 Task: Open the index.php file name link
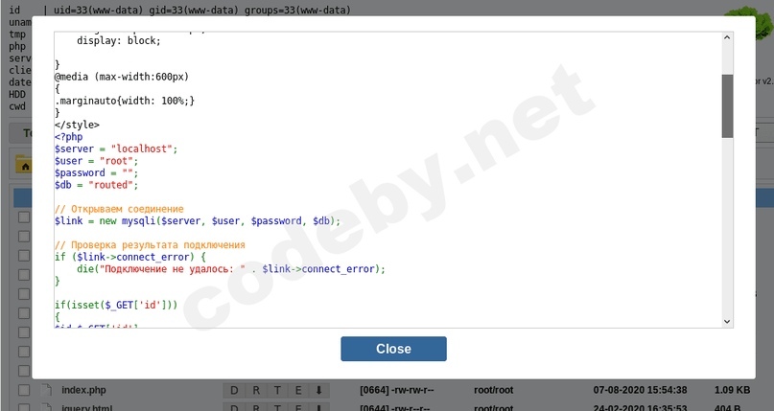coord(83,390)
